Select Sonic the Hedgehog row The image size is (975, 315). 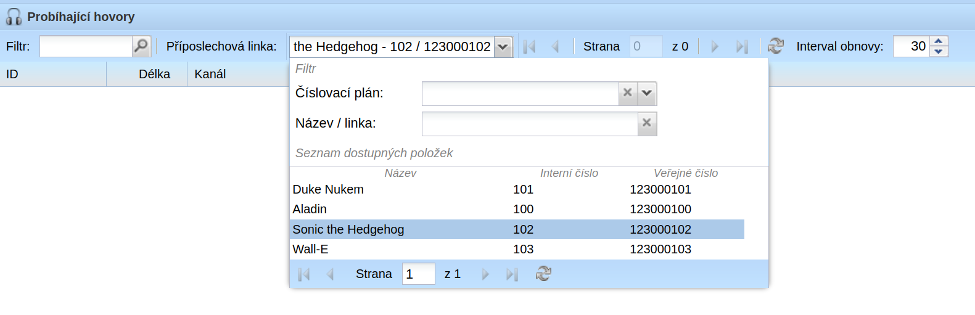click(517, 229)
